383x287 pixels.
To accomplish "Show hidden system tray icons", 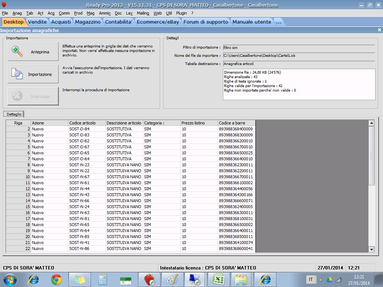I will pos(320,280).
